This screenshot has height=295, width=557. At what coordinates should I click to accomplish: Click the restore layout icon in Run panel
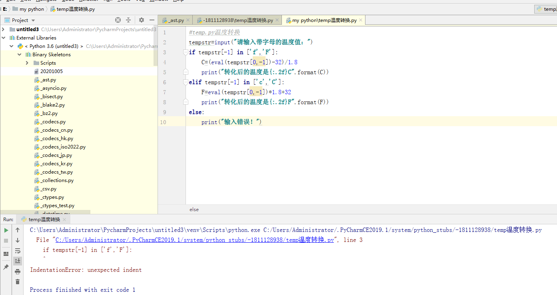[6, 254]
